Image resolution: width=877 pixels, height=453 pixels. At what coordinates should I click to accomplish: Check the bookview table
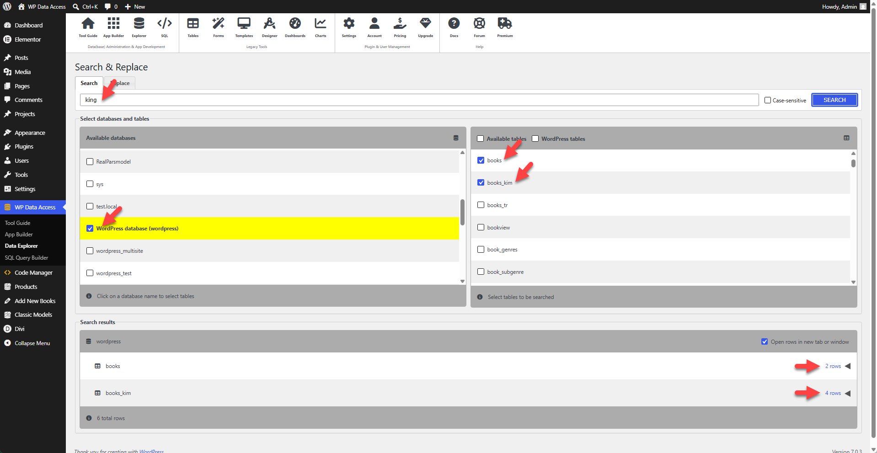point(481,227)
